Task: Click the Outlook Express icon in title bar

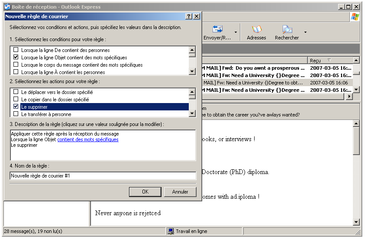Action: [7, 7]
